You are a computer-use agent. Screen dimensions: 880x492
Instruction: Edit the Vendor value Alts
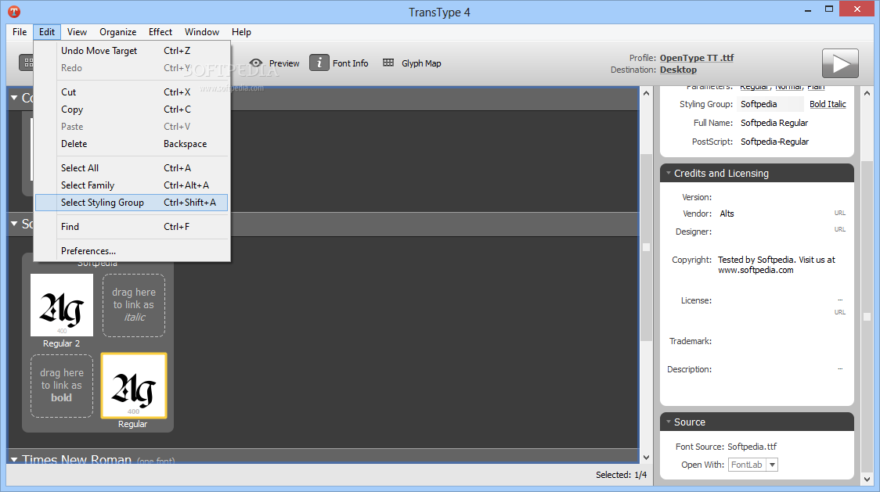[727, 214]
